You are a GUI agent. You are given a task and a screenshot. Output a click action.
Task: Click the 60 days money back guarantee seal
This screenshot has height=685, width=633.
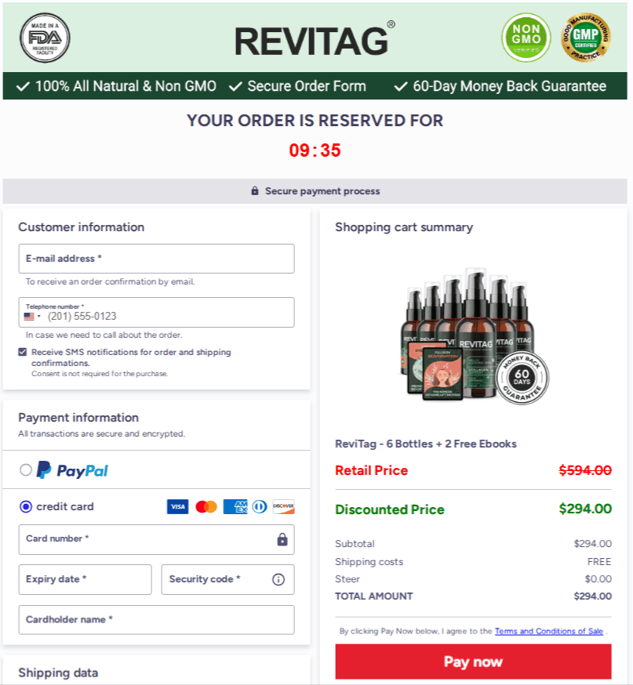522,378
